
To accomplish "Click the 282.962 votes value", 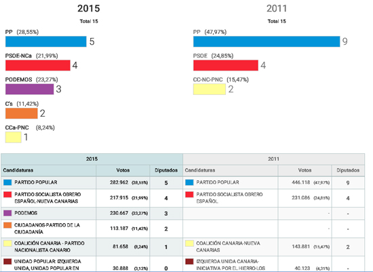I will pyautogui.click(x=119, y=182).
